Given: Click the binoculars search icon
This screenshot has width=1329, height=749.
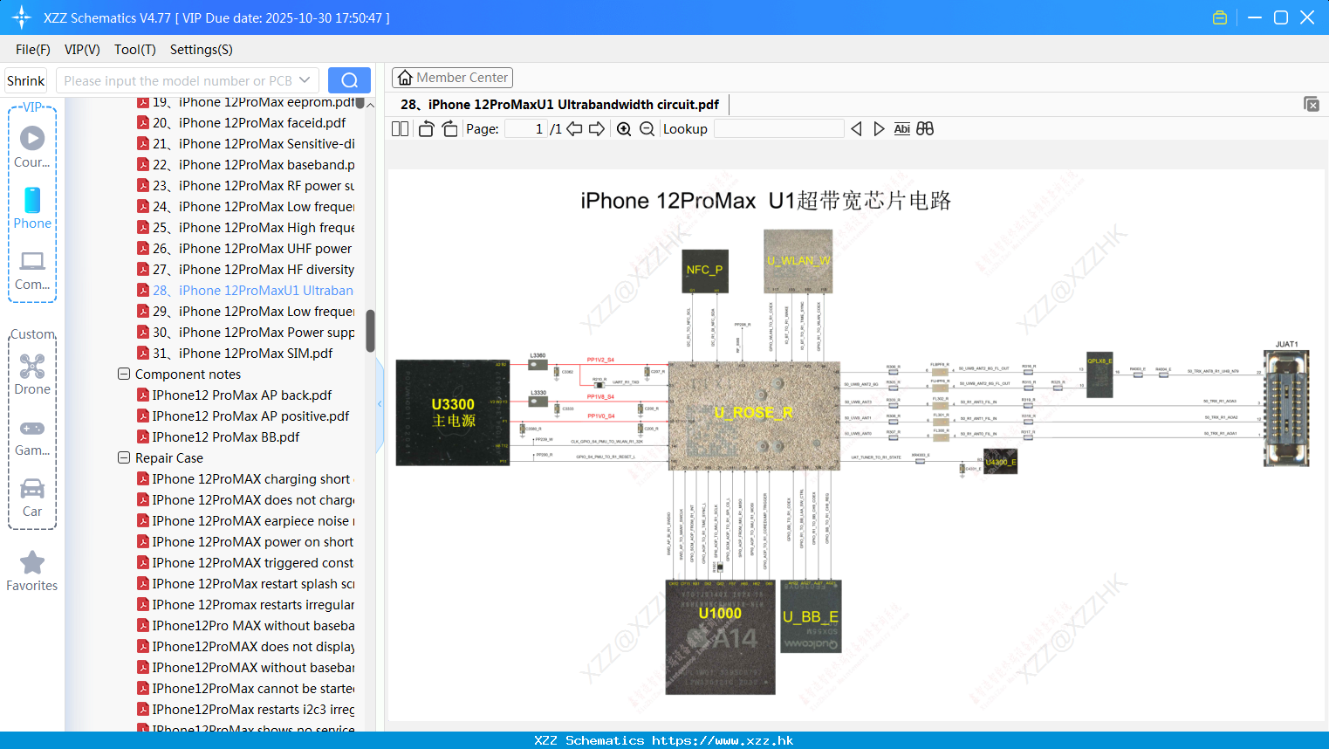Looking at the screenshot, I should tap(925, 129).
